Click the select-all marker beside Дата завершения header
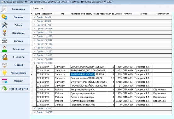 pos(31,14)
